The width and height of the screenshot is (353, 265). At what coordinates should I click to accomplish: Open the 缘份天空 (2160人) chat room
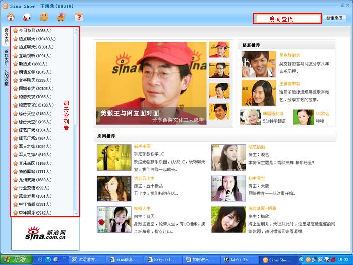point(35,114)
